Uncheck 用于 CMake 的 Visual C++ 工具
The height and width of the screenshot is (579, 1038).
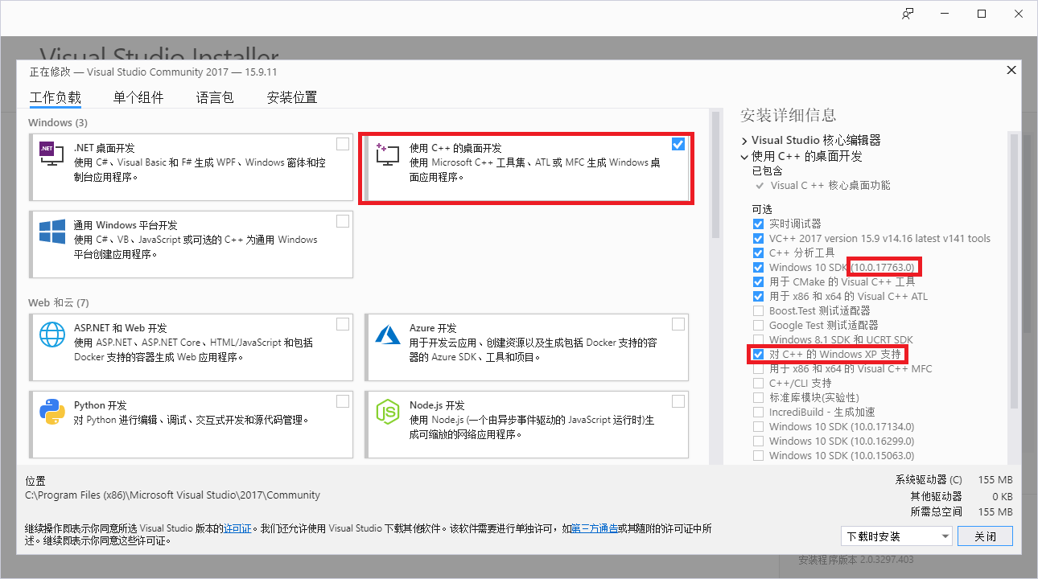(x=758, y=282)
